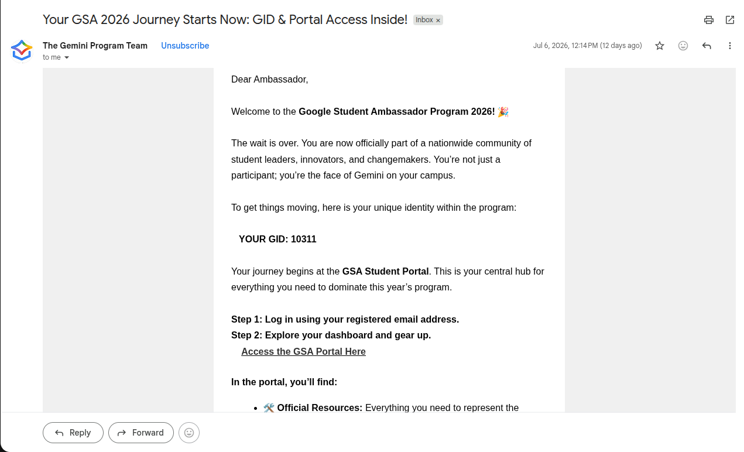744x452 pixels.
Task: Click 'In the portal, you'll find:' heading
Action: 284,382
